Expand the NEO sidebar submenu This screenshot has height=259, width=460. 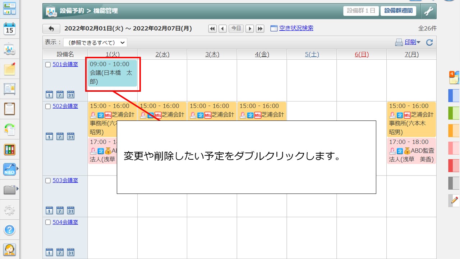17,168
